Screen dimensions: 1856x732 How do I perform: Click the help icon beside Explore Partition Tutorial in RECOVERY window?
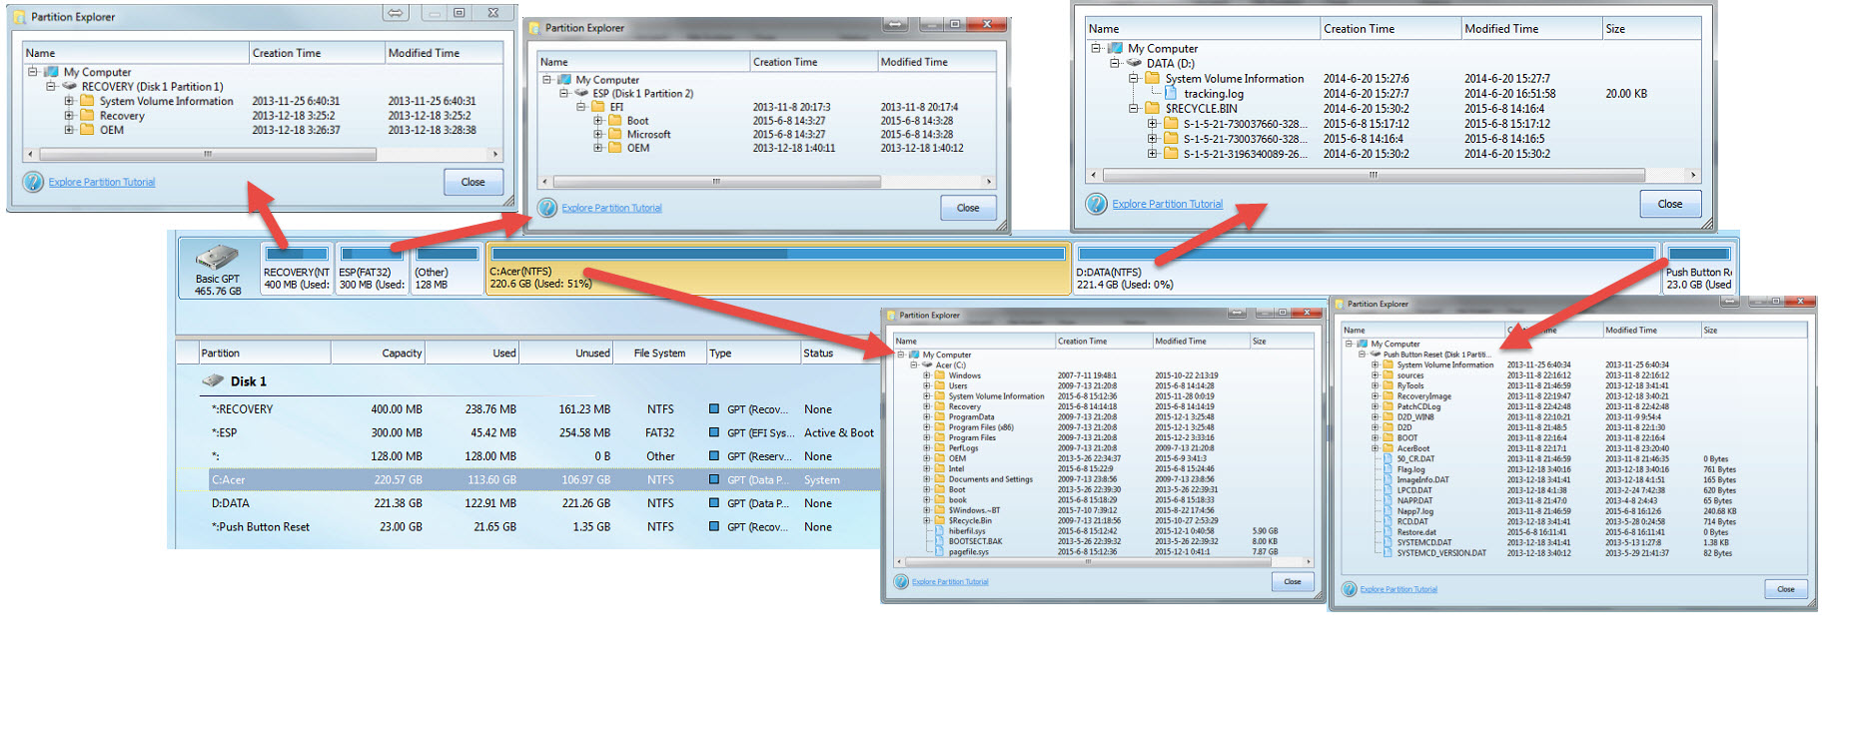pyautogui.click(x=33, y=182)
